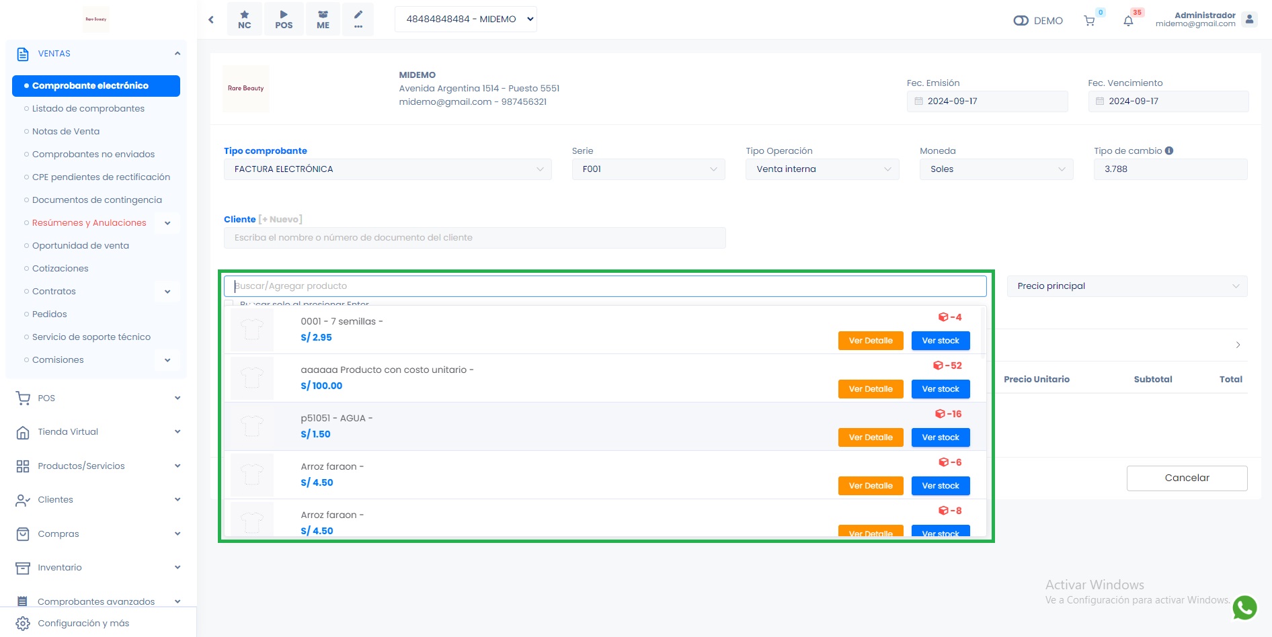Open the Precio principal dropdown
Image resolution: width=1272 pixels, height=637 pixels.
point(1126,286)
